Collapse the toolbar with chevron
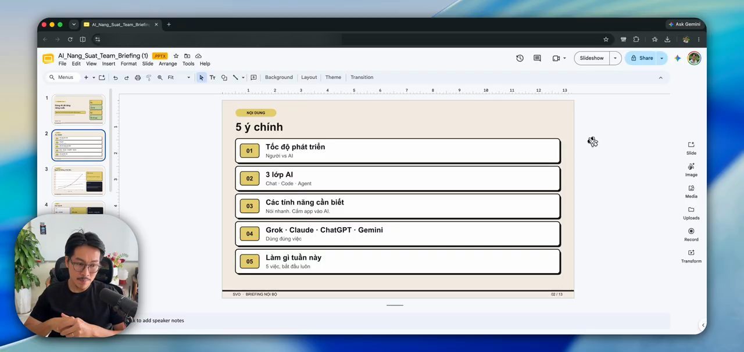 (x=660, y=77)
